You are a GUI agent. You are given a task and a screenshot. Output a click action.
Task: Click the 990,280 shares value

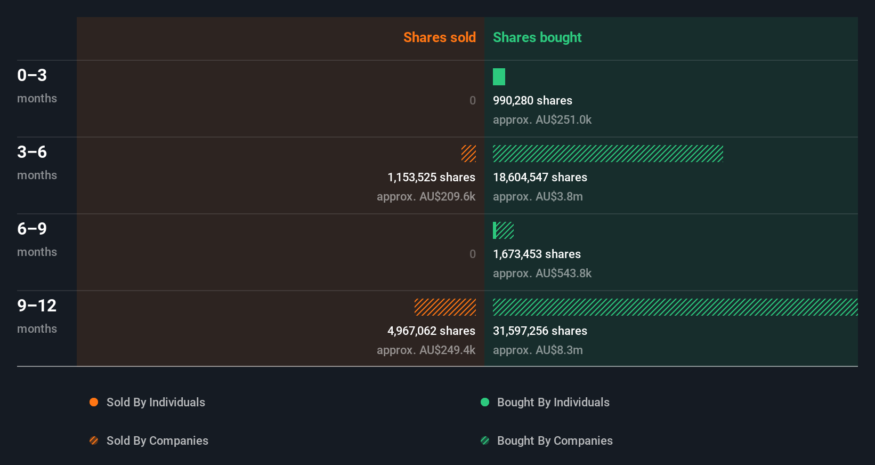532,100
